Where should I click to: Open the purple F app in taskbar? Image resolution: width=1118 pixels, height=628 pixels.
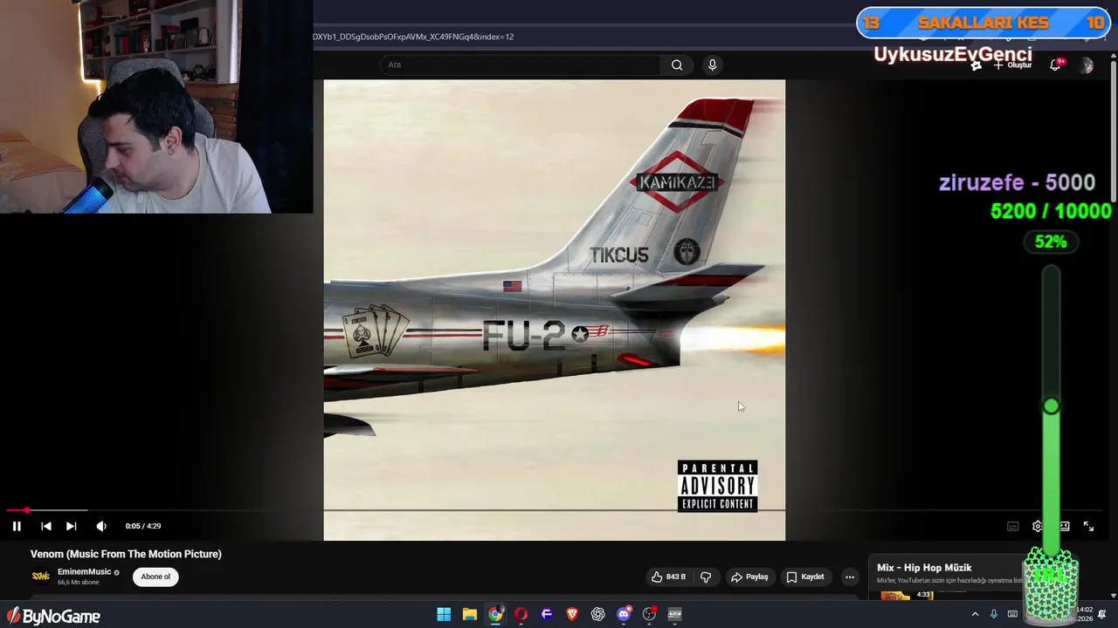(x=547, y=614)
